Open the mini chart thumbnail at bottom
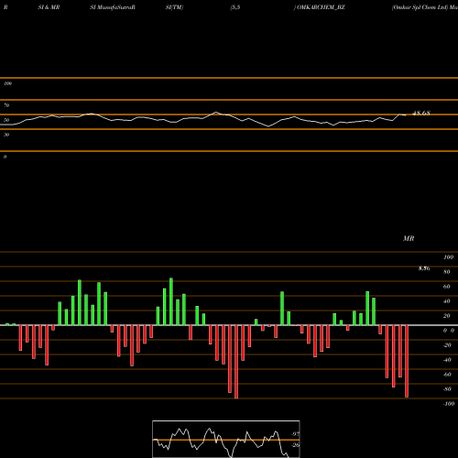This screenshot has height=458, width=458. (226, 439)
